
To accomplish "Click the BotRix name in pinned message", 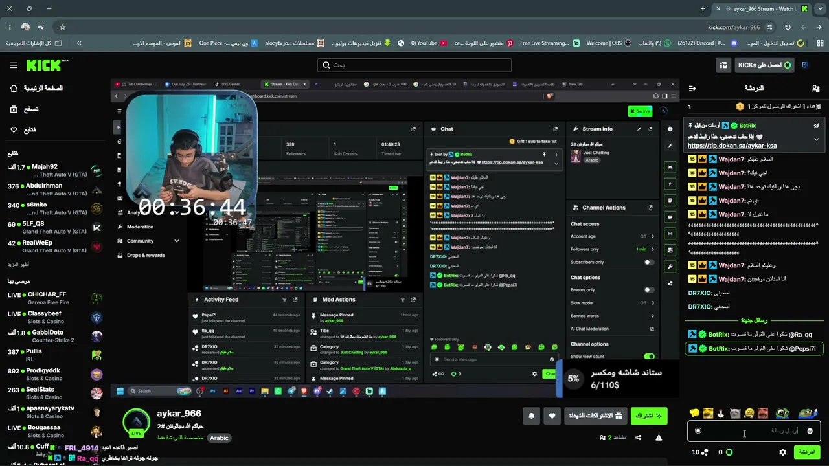I will point(747,126).
